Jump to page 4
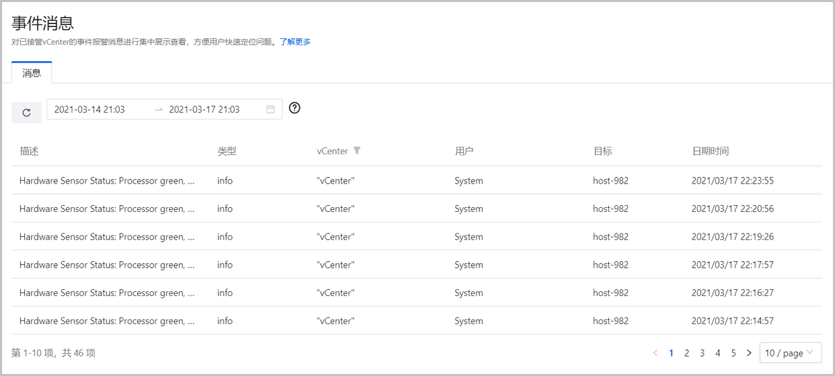The image size is (835, 376). pos(717,353)
